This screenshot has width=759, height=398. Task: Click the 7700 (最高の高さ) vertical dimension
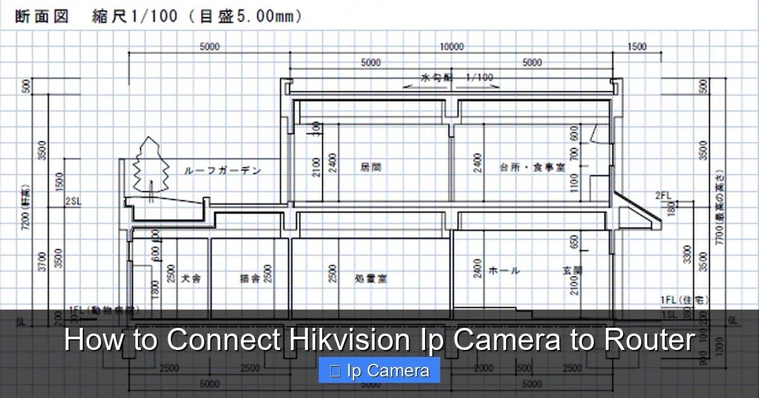click(x=719, y=207)
